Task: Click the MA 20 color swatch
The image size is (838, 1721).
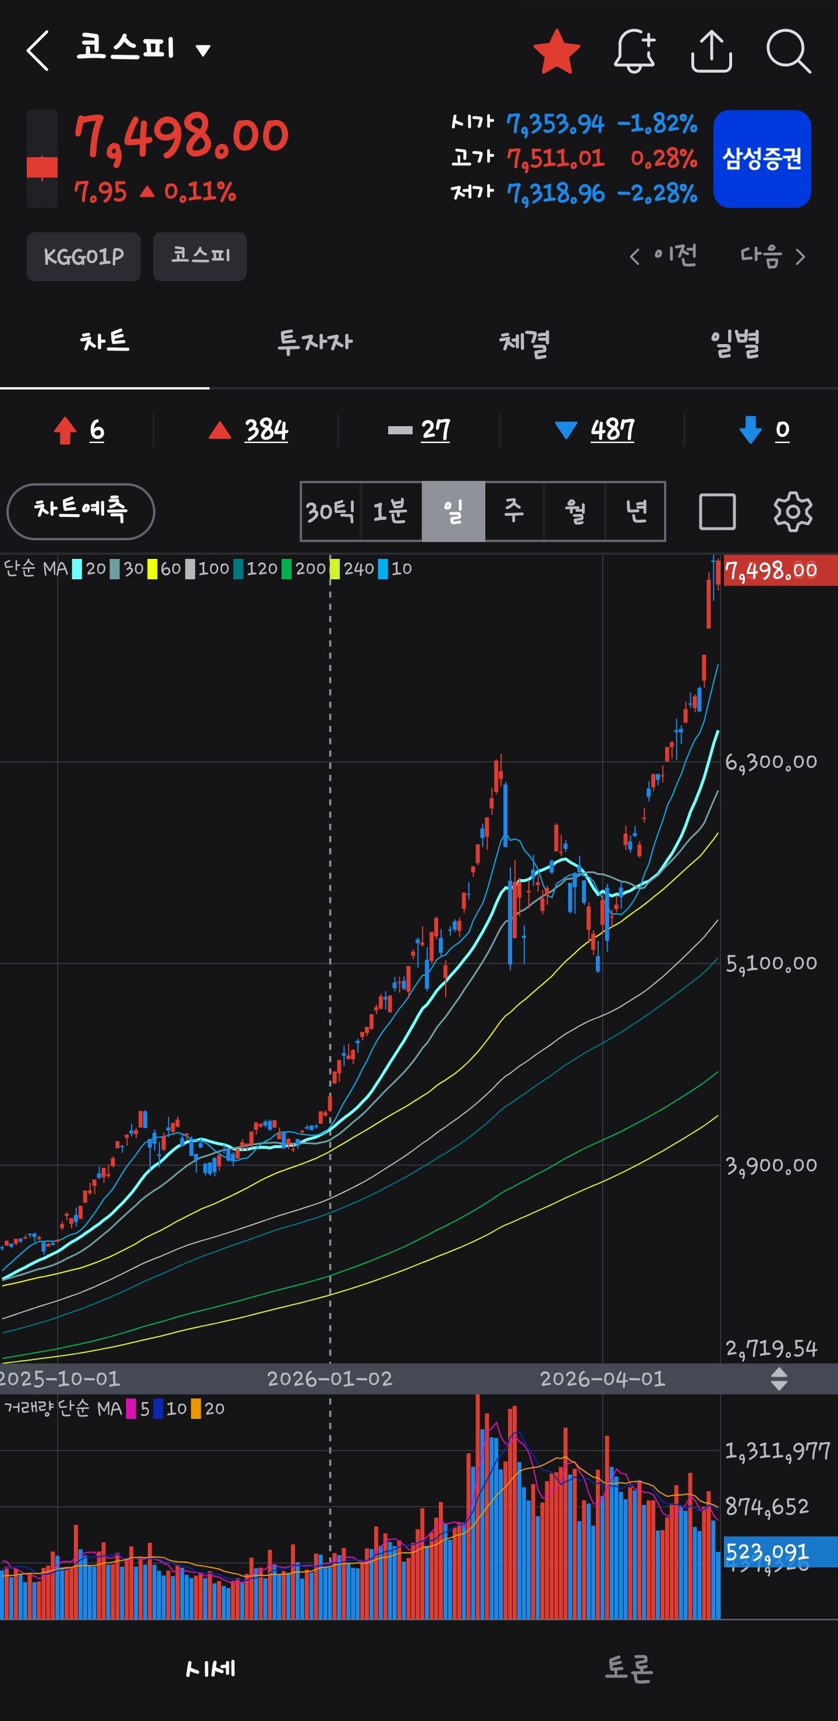Action: point(77,569)
